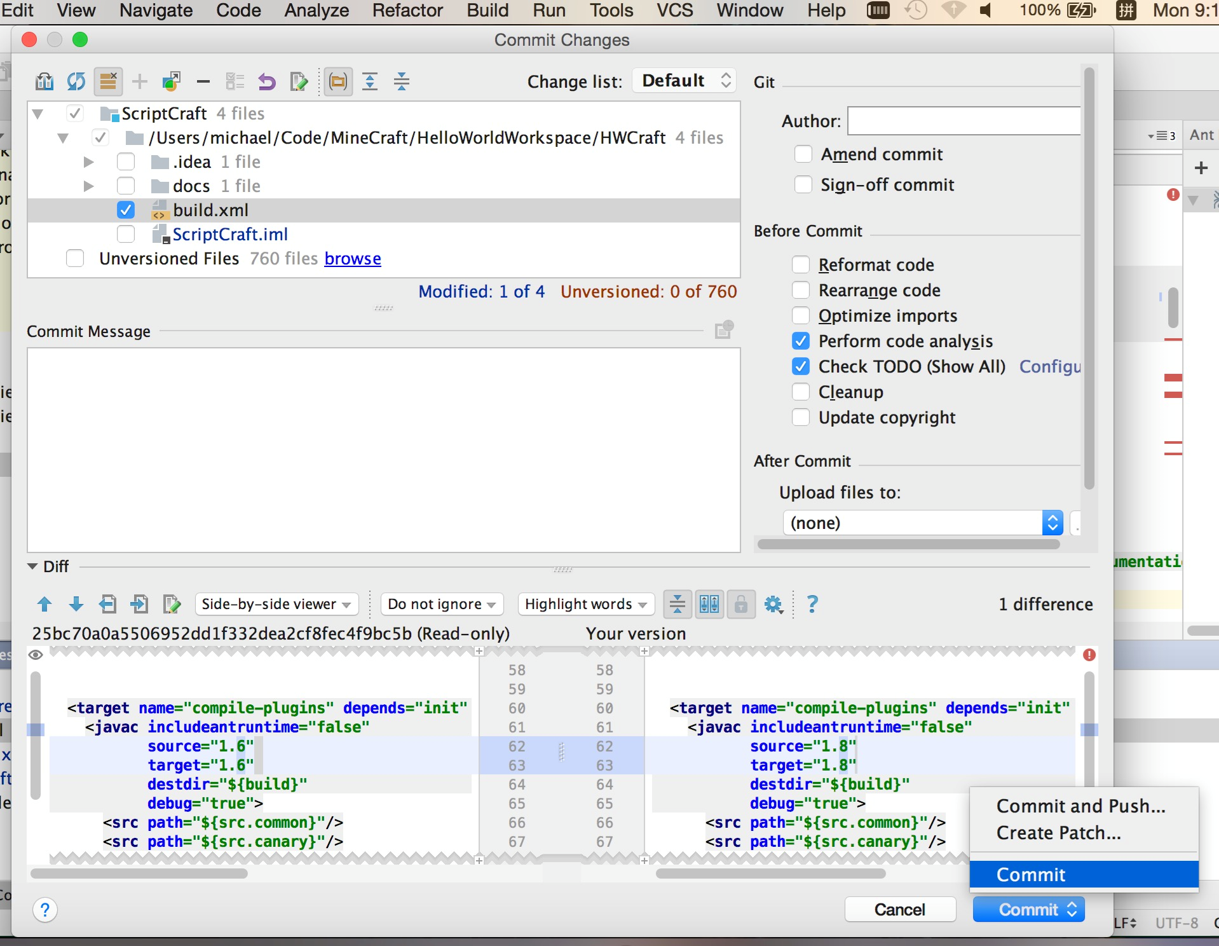Viewport: 1219px width, 946px height.
Task: Uncheck Check TODO (Show All) checkbox
Action: click(801, 366)
